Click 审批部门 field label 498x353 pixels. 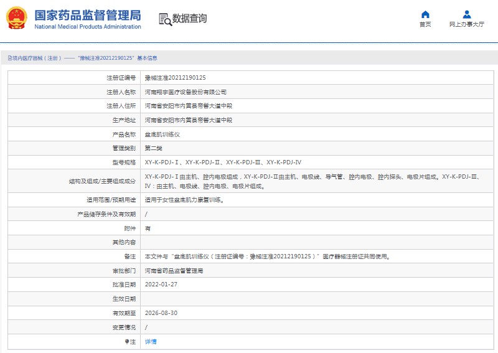point(124,271)
